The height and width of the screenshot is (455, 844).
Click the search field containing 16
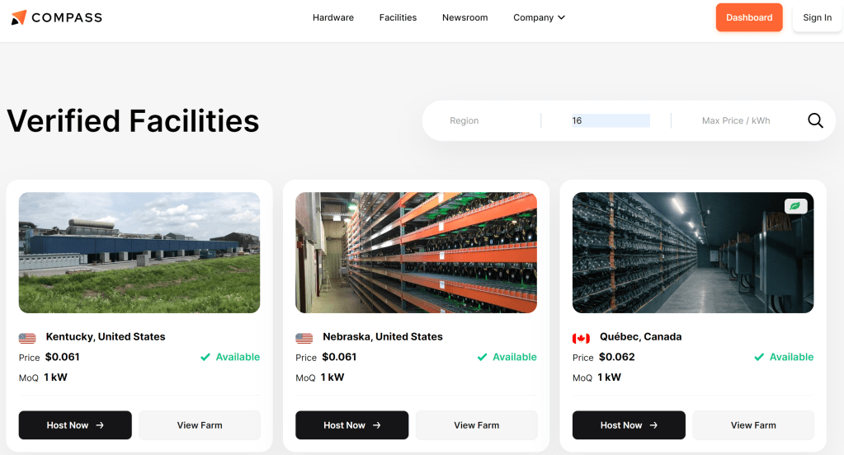pos(611,120)
